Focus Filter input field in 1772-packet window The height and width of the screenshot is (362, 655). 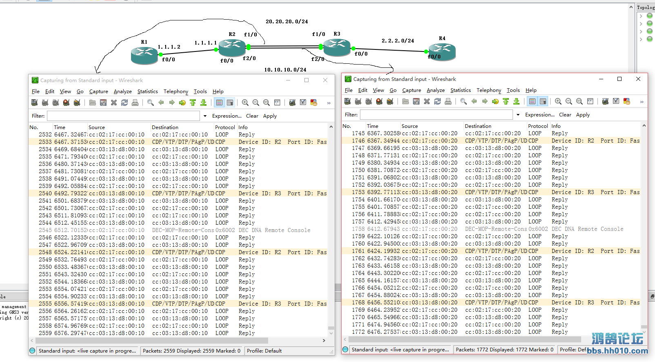click(x=436, y=115)
